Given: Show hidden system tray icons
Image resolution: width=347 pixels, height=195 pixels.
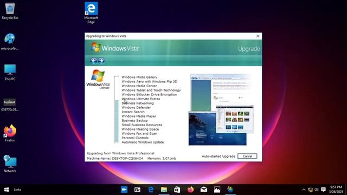Looking at the screenshot, I should [x=304, y=190].
